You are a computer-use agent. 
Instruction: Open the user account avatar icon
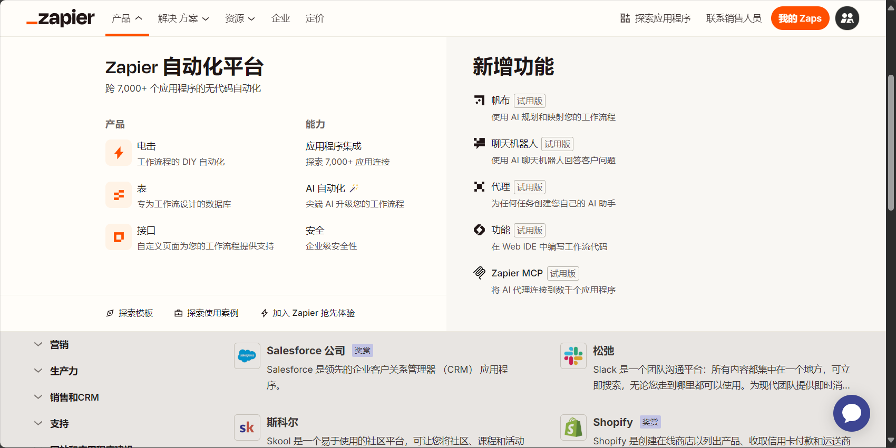(x=847, y=18)
